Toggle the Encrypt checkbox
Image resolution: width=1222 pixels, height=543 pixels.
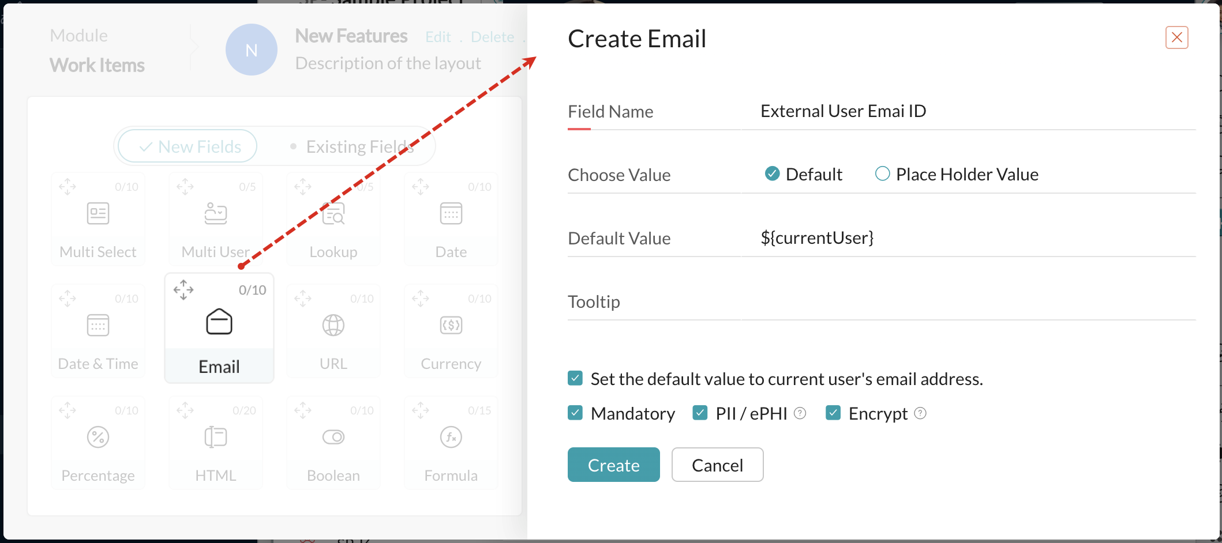pos(833,413)
